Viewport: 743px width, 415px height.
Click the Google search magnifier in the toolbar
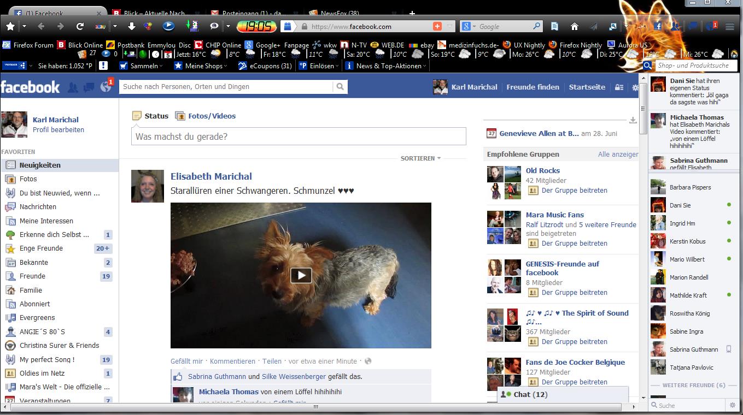click(x=537, y=26)
